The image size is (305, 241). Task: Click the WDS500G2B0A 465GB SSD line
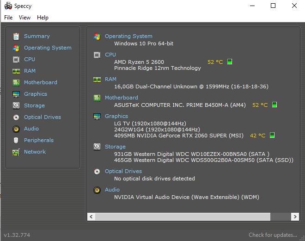click(204, 160)
